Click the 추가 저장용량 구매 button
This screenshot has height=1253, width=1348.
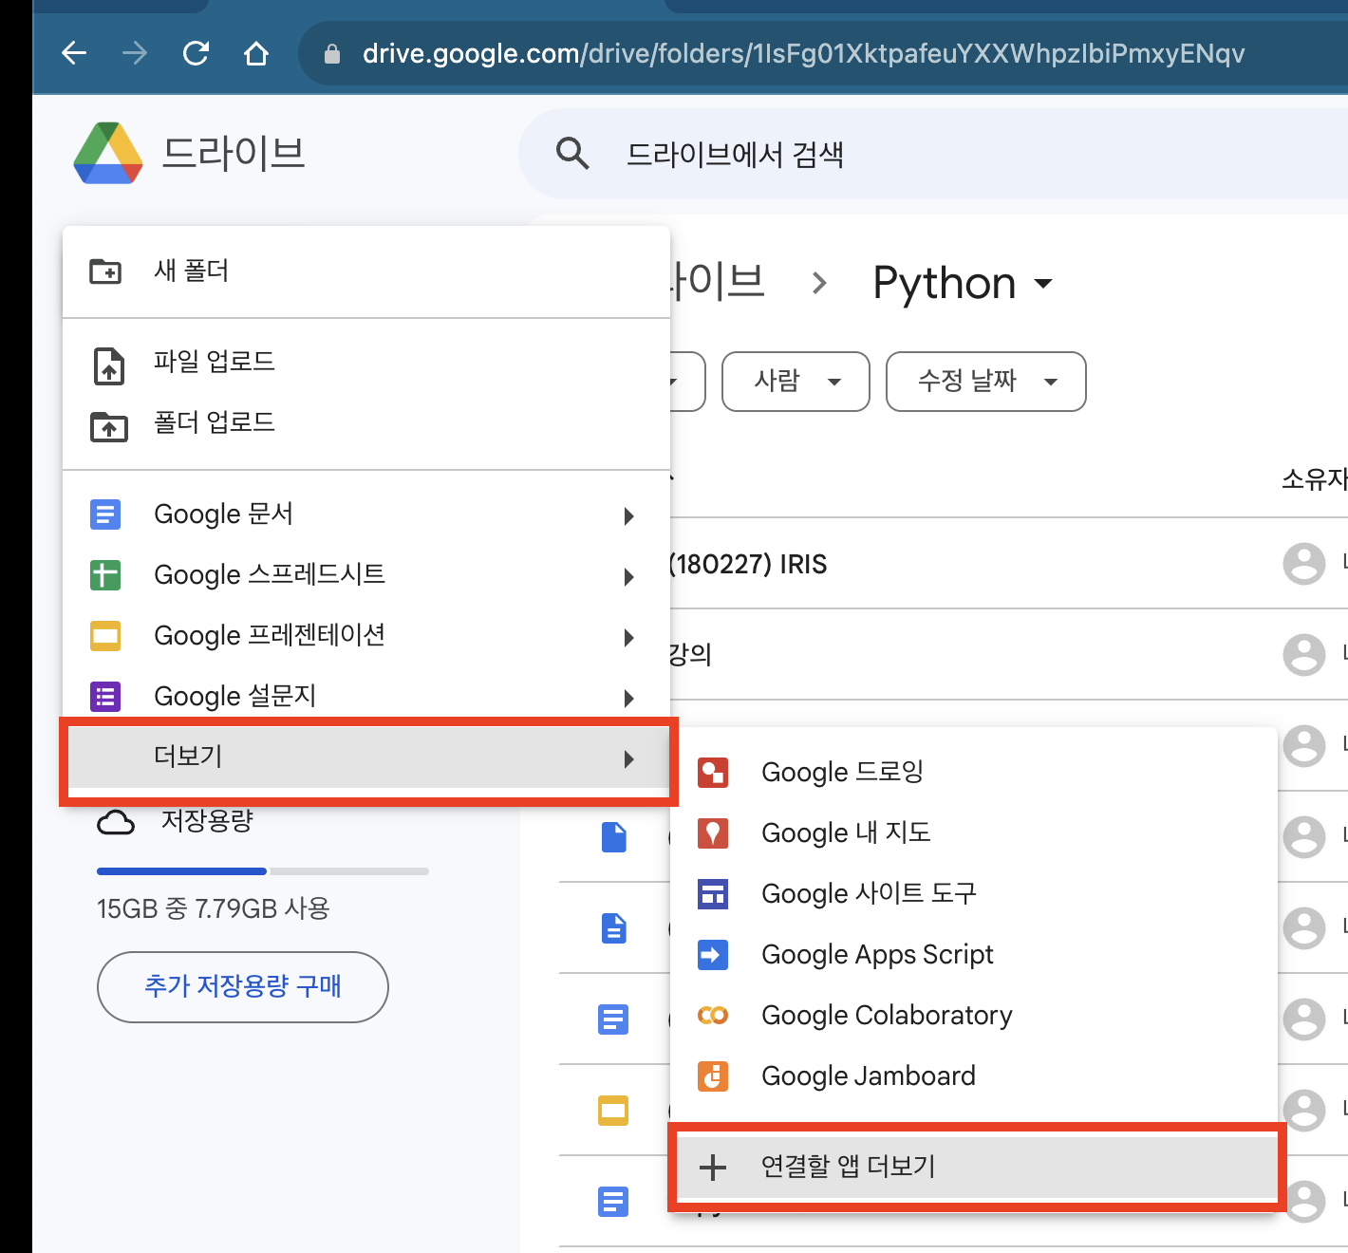click(x=243, y=987)
